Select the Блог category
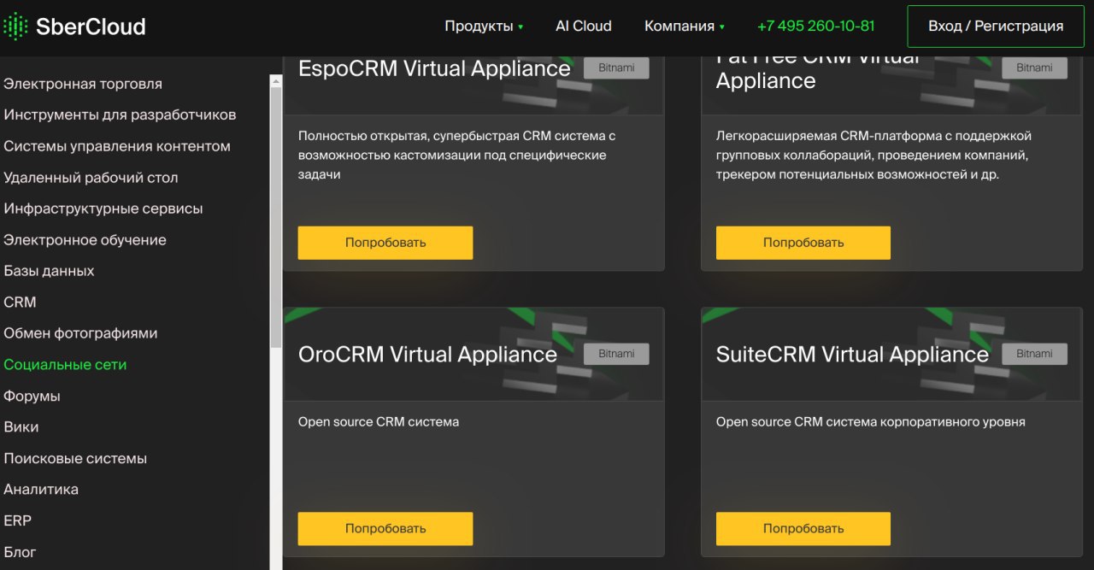The image size is (1094, 570). tap(20, 552)
